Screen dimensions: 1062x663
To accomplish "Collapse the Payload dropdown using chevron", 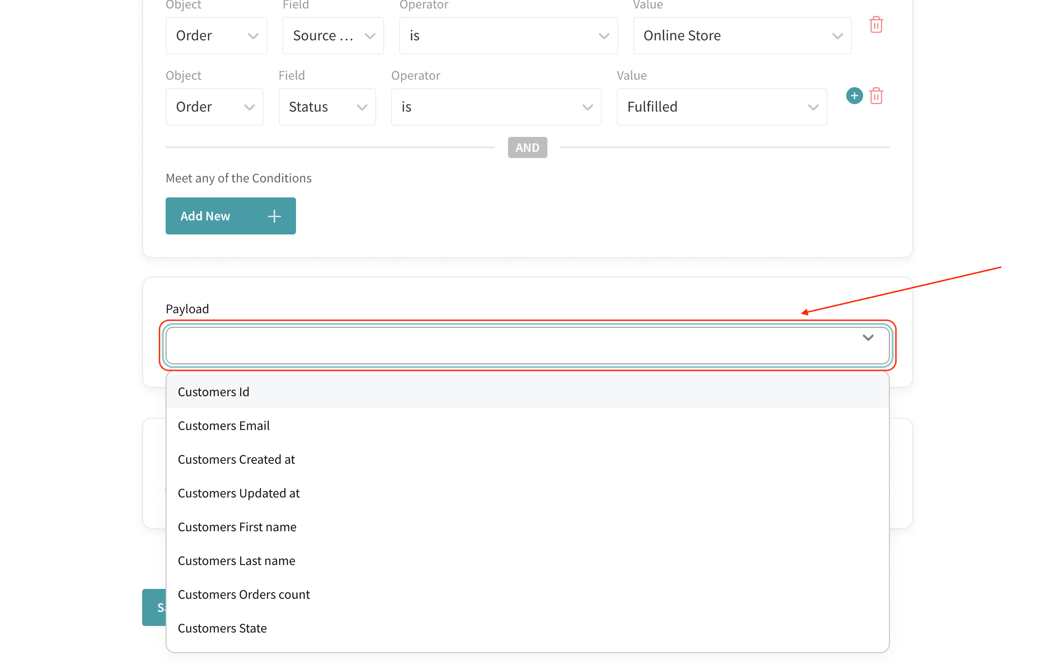I will [x=868, y=338].
